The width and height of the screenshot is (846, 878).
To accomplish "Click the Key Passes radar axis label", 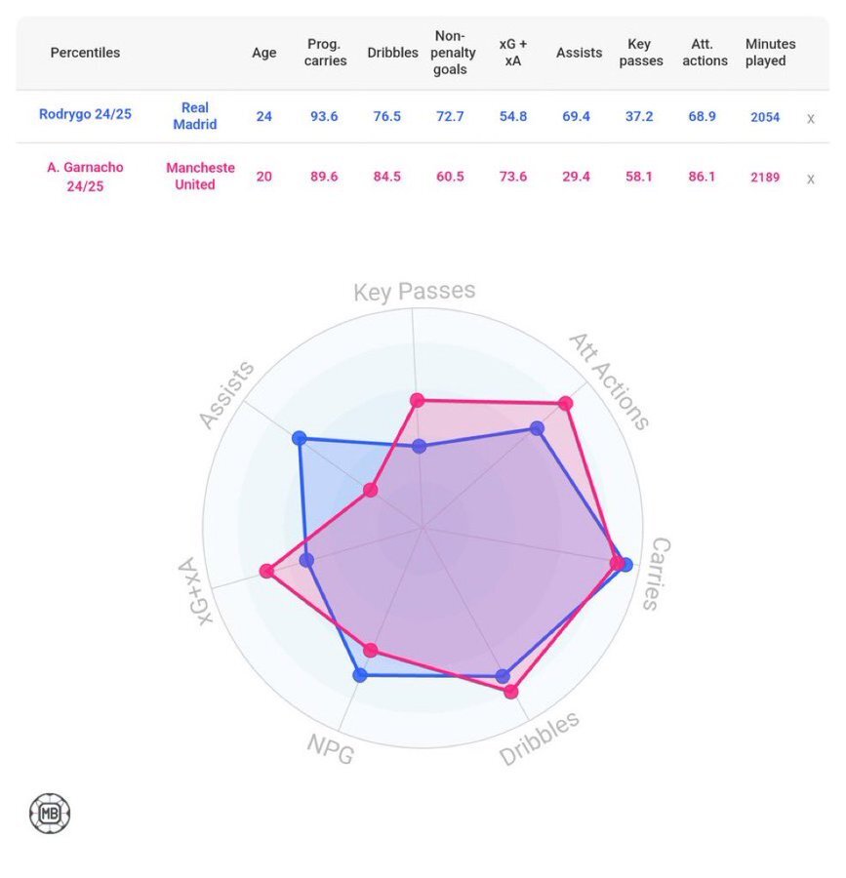I will click(414, 292).
